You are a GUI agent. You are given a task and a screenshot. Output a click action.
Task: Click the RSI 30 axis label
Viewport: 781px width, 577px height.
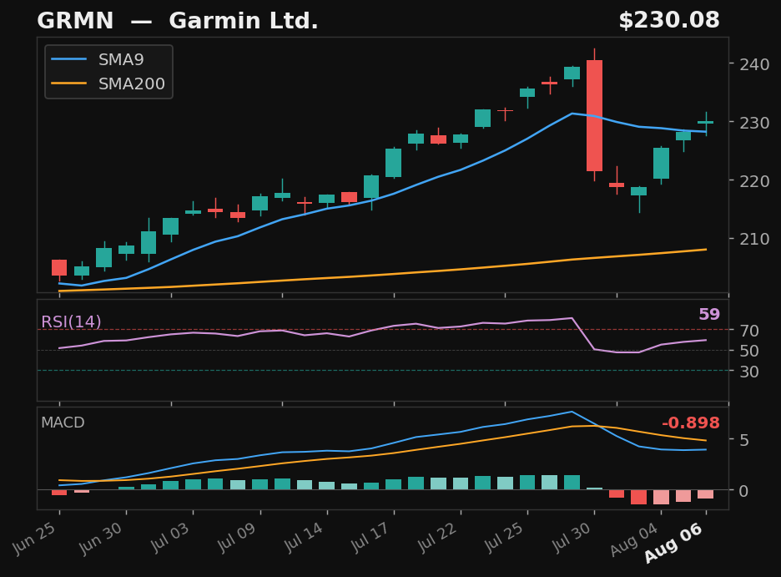pos(749,372)
